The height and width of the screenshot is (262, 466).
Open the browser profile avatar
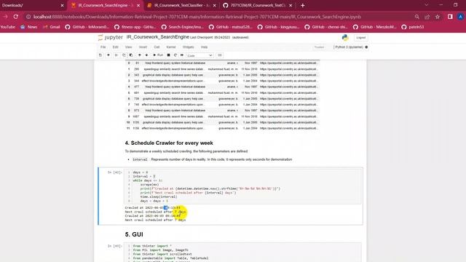coord(460,17)
